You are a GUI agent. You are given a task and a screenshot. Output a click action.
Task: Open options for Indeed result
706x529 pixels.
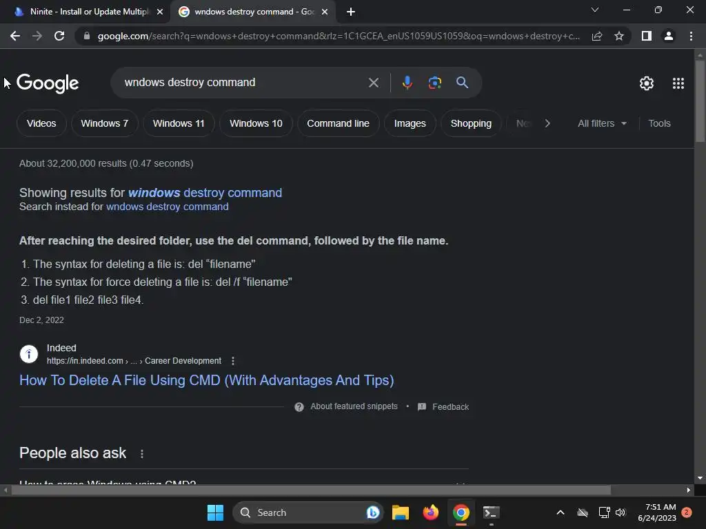point(233,361)
